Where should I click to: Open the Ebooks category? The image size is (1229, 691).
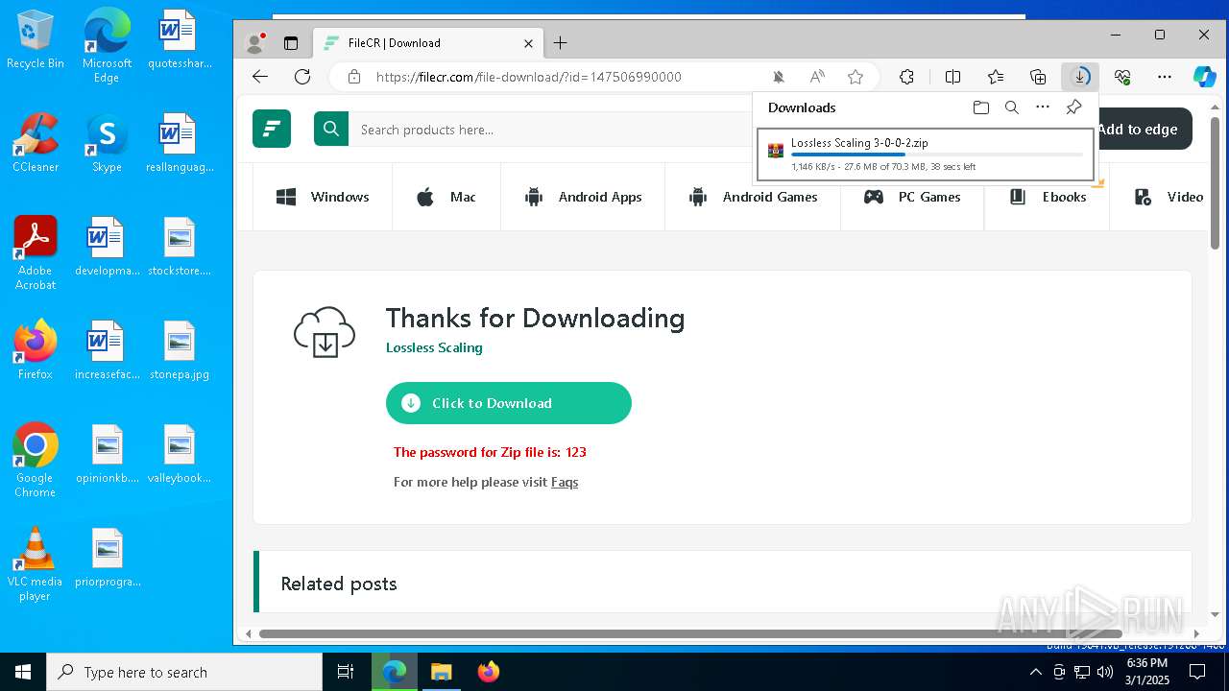pyautogui.click(x=1047, y=197)
